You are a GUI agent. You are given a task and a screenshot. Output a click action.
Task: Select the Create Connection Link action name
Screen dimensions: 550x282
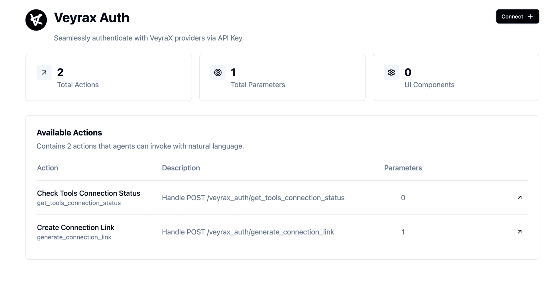click(76, 227)
